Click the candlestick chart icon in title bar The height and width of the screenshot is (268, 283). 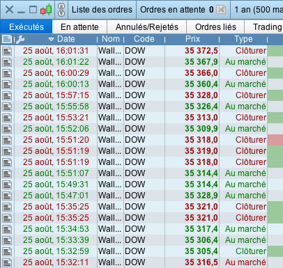point(46,10)
